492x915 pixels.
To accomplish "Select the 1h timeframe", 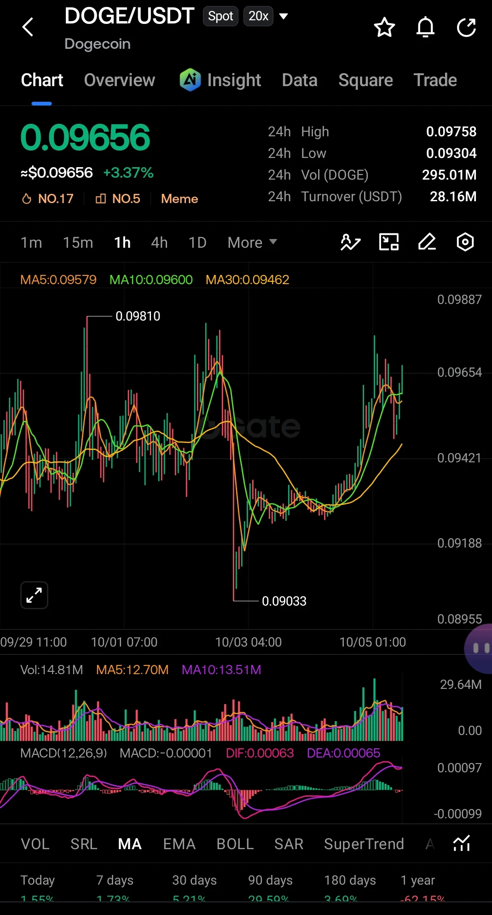I will click(x=122, y=242).
